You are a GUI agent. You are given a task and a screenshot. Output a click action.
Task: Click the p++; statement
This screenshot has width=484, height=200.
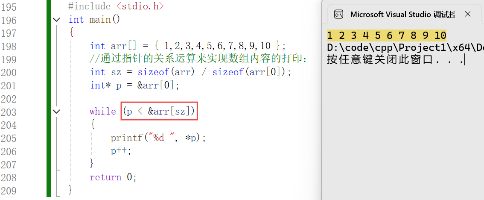click(x=121, y=151)
